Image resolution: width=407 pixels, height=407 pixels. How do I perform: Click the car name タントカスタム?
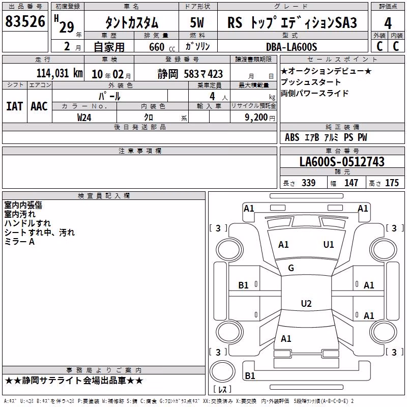point(132,22)
